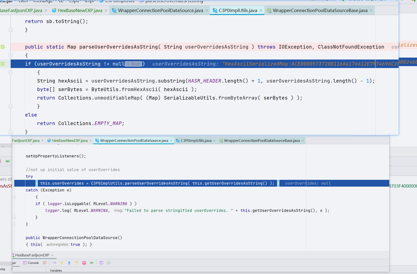Click the red Drop Frame icon
The height and width of the screenshot is (274, 417).
coord(84,263)
